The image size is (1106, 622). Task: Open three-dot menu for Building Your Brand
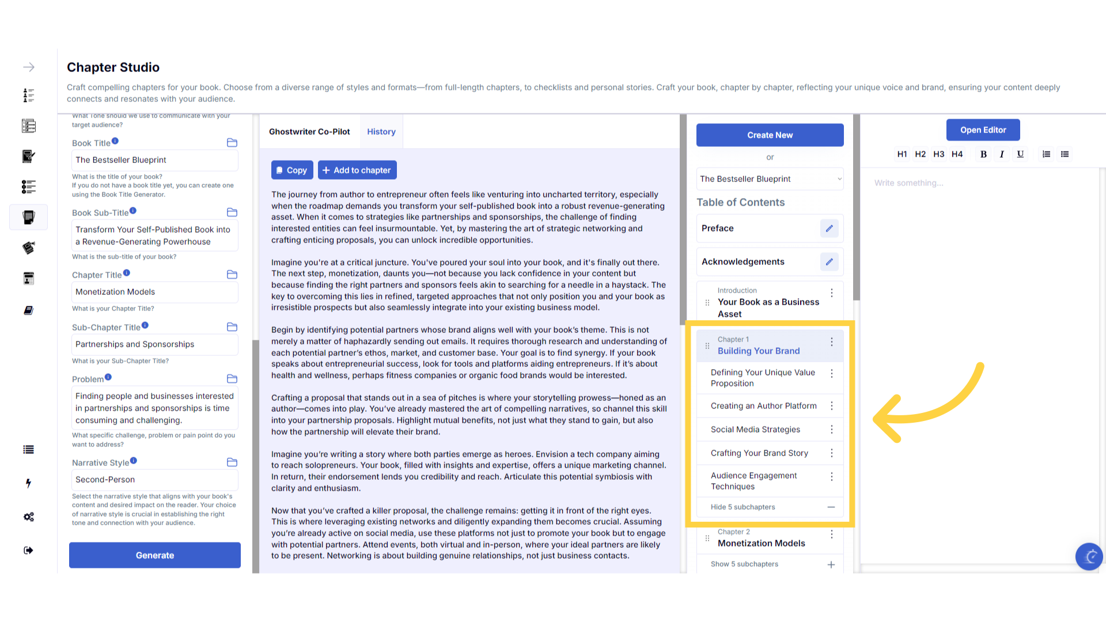pos(831,342)
